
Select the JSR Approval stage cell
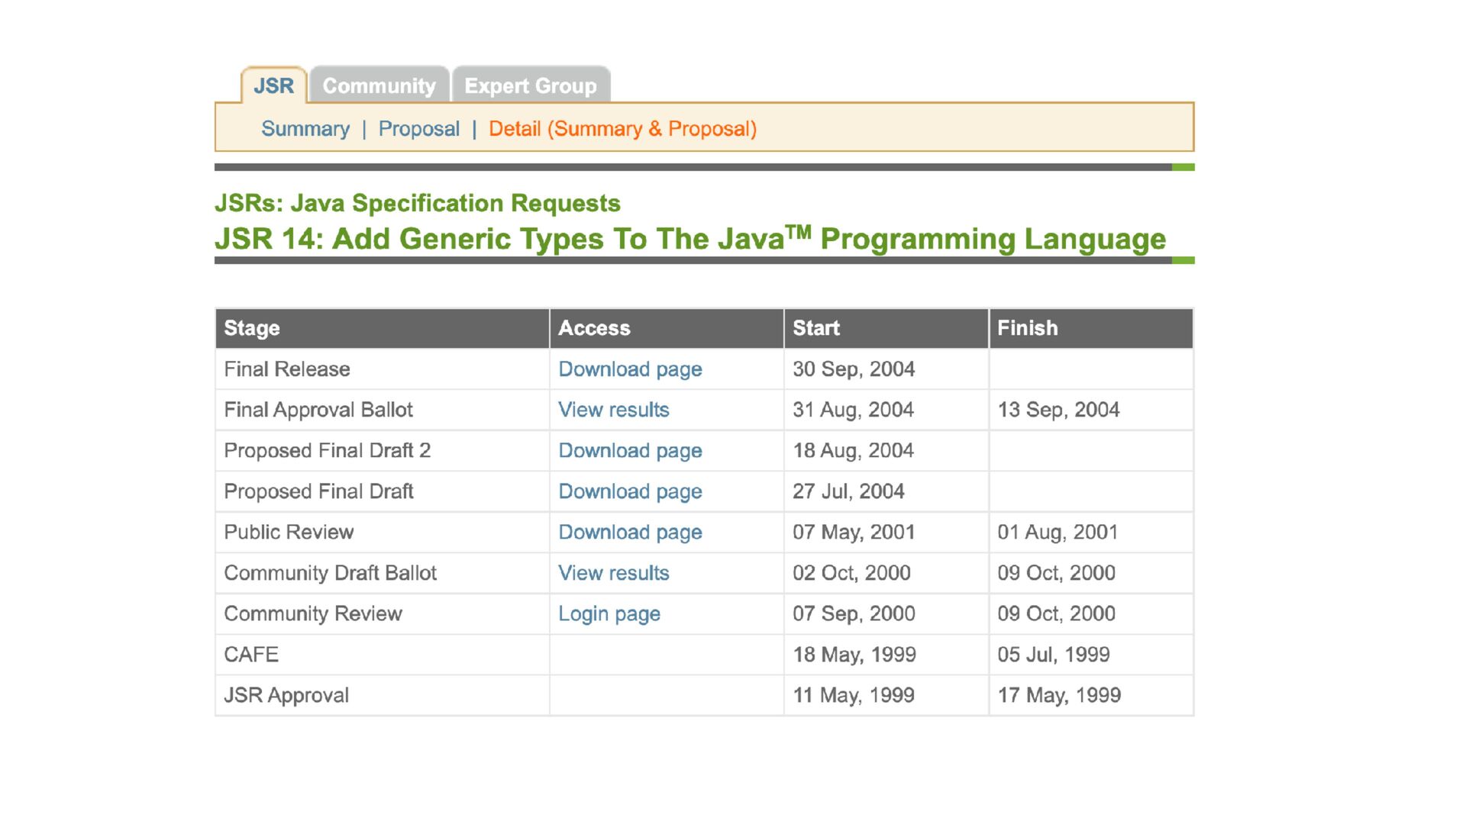(x=286, y=696)
